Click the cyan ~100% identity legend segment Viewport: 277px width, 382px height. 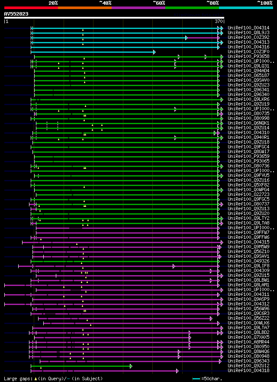[x=246, y=8]
